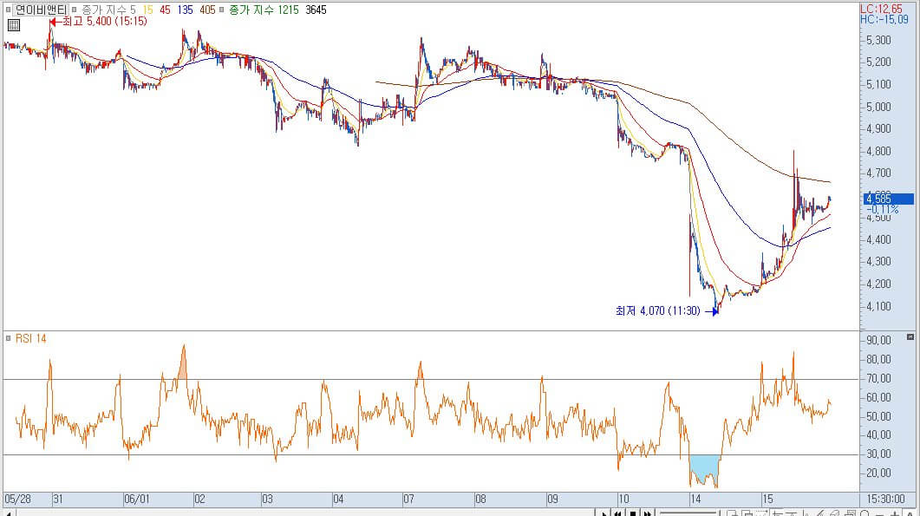Click the RSI 14 indicator label

coord(30,338)
